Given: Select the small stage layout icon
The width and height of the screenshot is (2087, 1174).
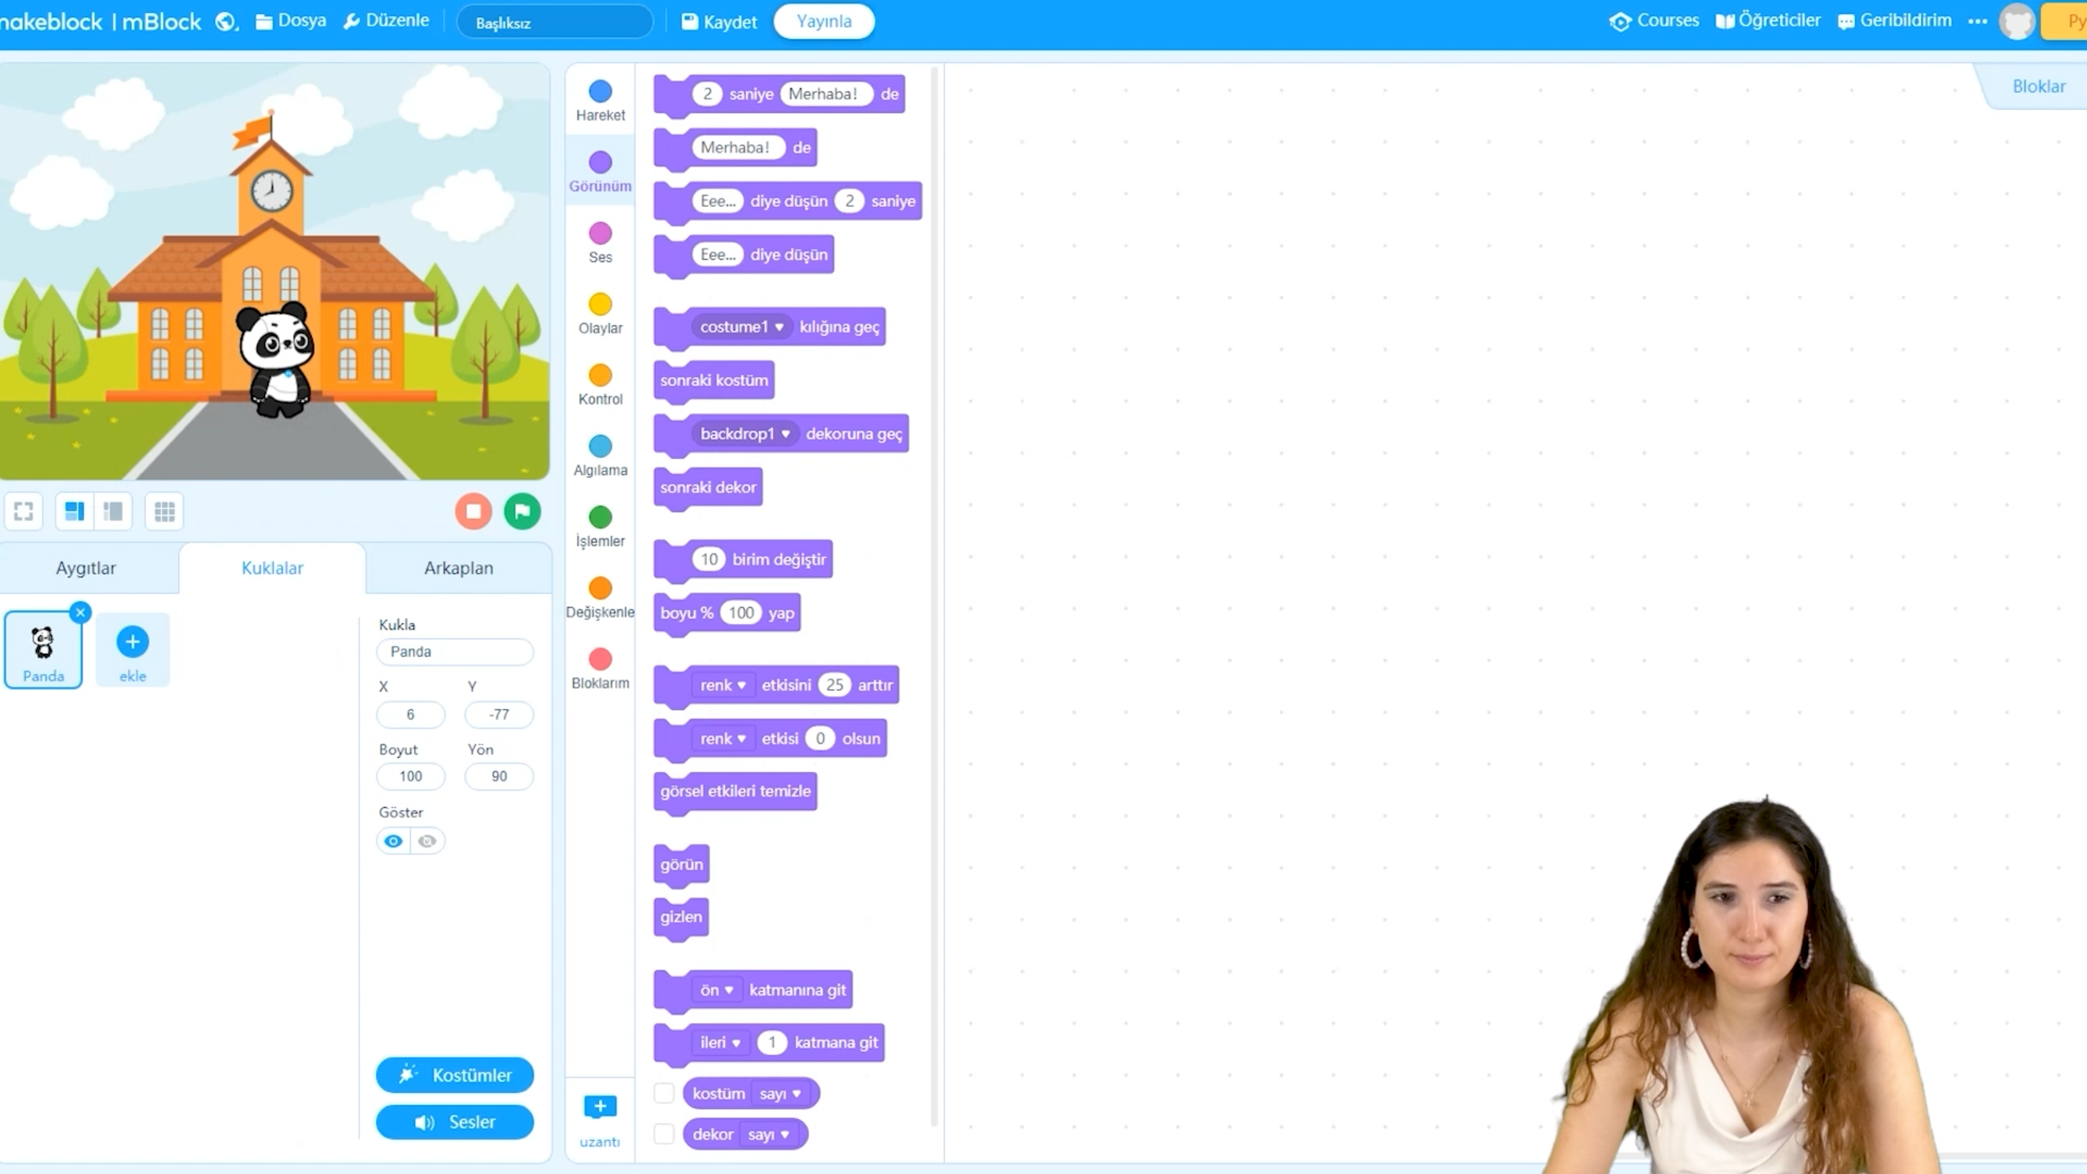Looking at the screenshot, I should pos(114,511).
